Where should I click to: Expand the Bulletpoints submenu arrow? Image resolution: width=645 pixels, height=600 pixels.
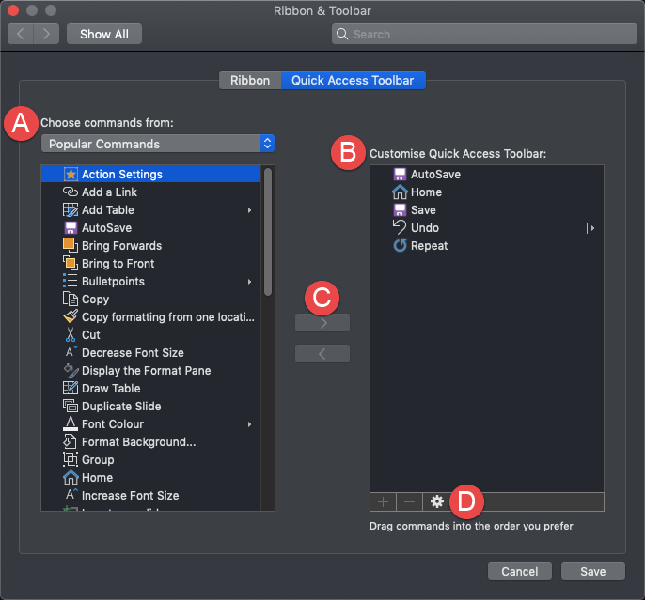[x=247, y=282]
